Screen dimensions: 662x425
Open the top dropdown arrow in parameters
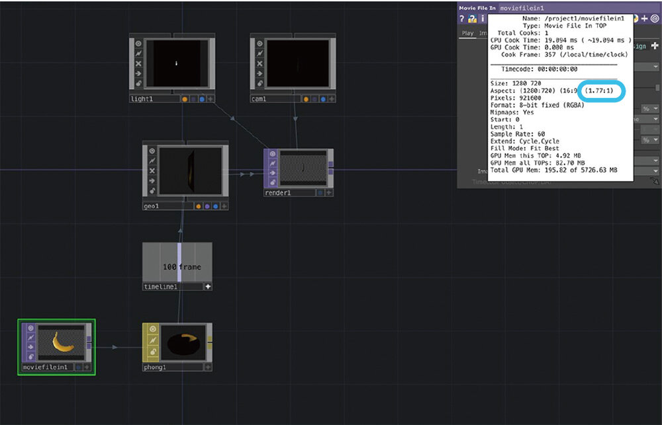[655, 67]
